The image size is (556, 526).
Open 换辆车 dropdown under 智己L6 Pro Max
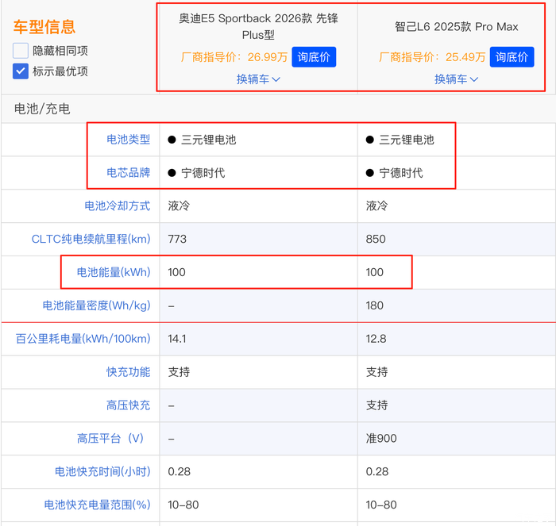point(457,79)
